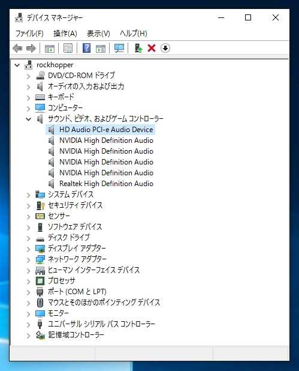Click the display adapter icon

(40, 249)
